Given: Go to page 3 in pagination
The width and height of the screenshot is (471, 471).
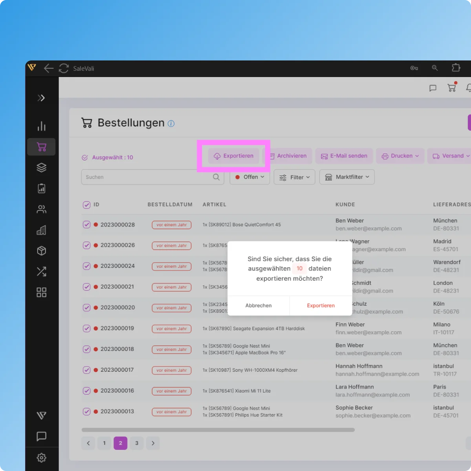Looking at the screenshot, I should pyautogui.click(x=137, y=443).
